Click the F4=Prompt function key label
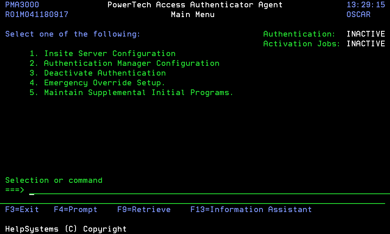The image size is (390, 234). pyautogui.click(x=76, y=210)
